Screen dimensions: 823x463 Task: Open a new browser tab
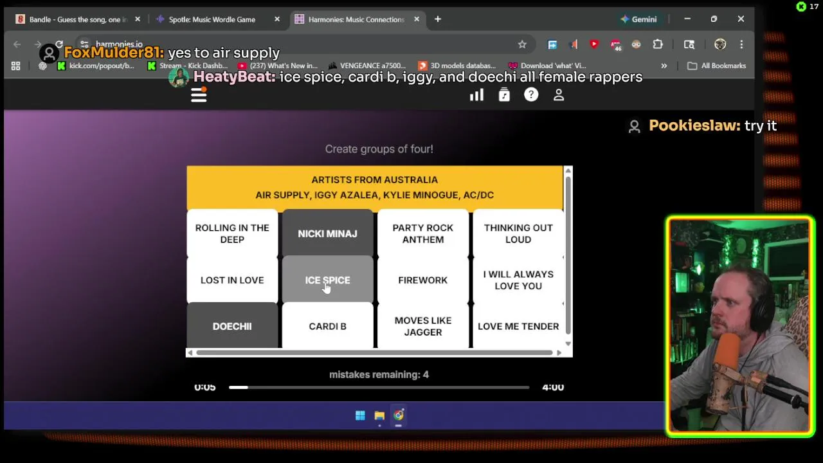tap(438, 19)
